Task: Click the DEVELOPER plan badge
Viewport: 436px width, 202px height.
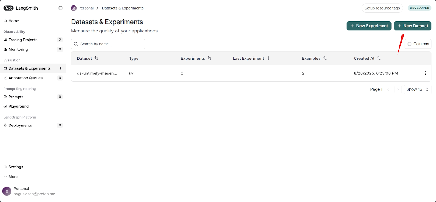Action: pyautogui.click(x=419, y=8)
